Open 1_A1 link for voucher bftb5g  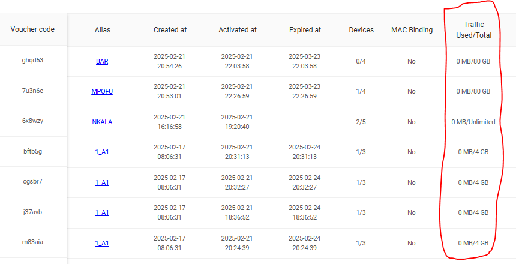coord(102,152)
